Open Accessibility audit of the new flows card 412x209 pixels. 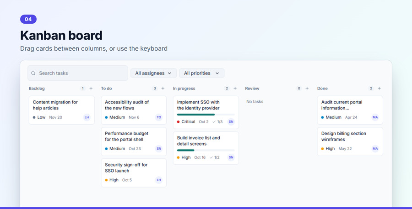pos(134,110)
